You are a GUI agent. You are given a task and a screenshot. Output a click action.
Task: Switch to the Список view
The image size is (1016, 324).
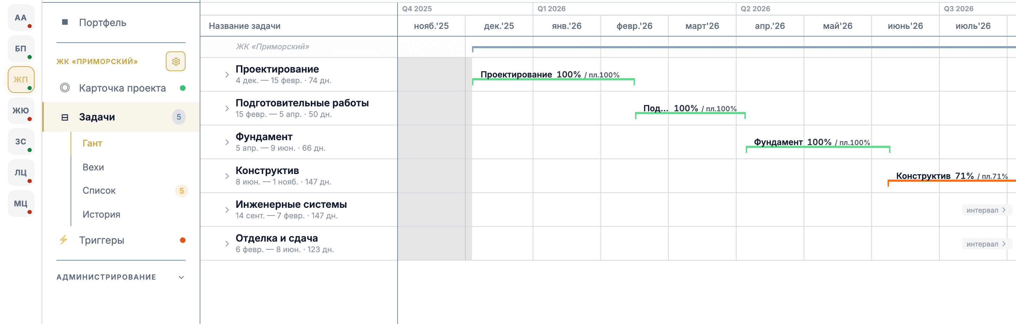point(99,191)
